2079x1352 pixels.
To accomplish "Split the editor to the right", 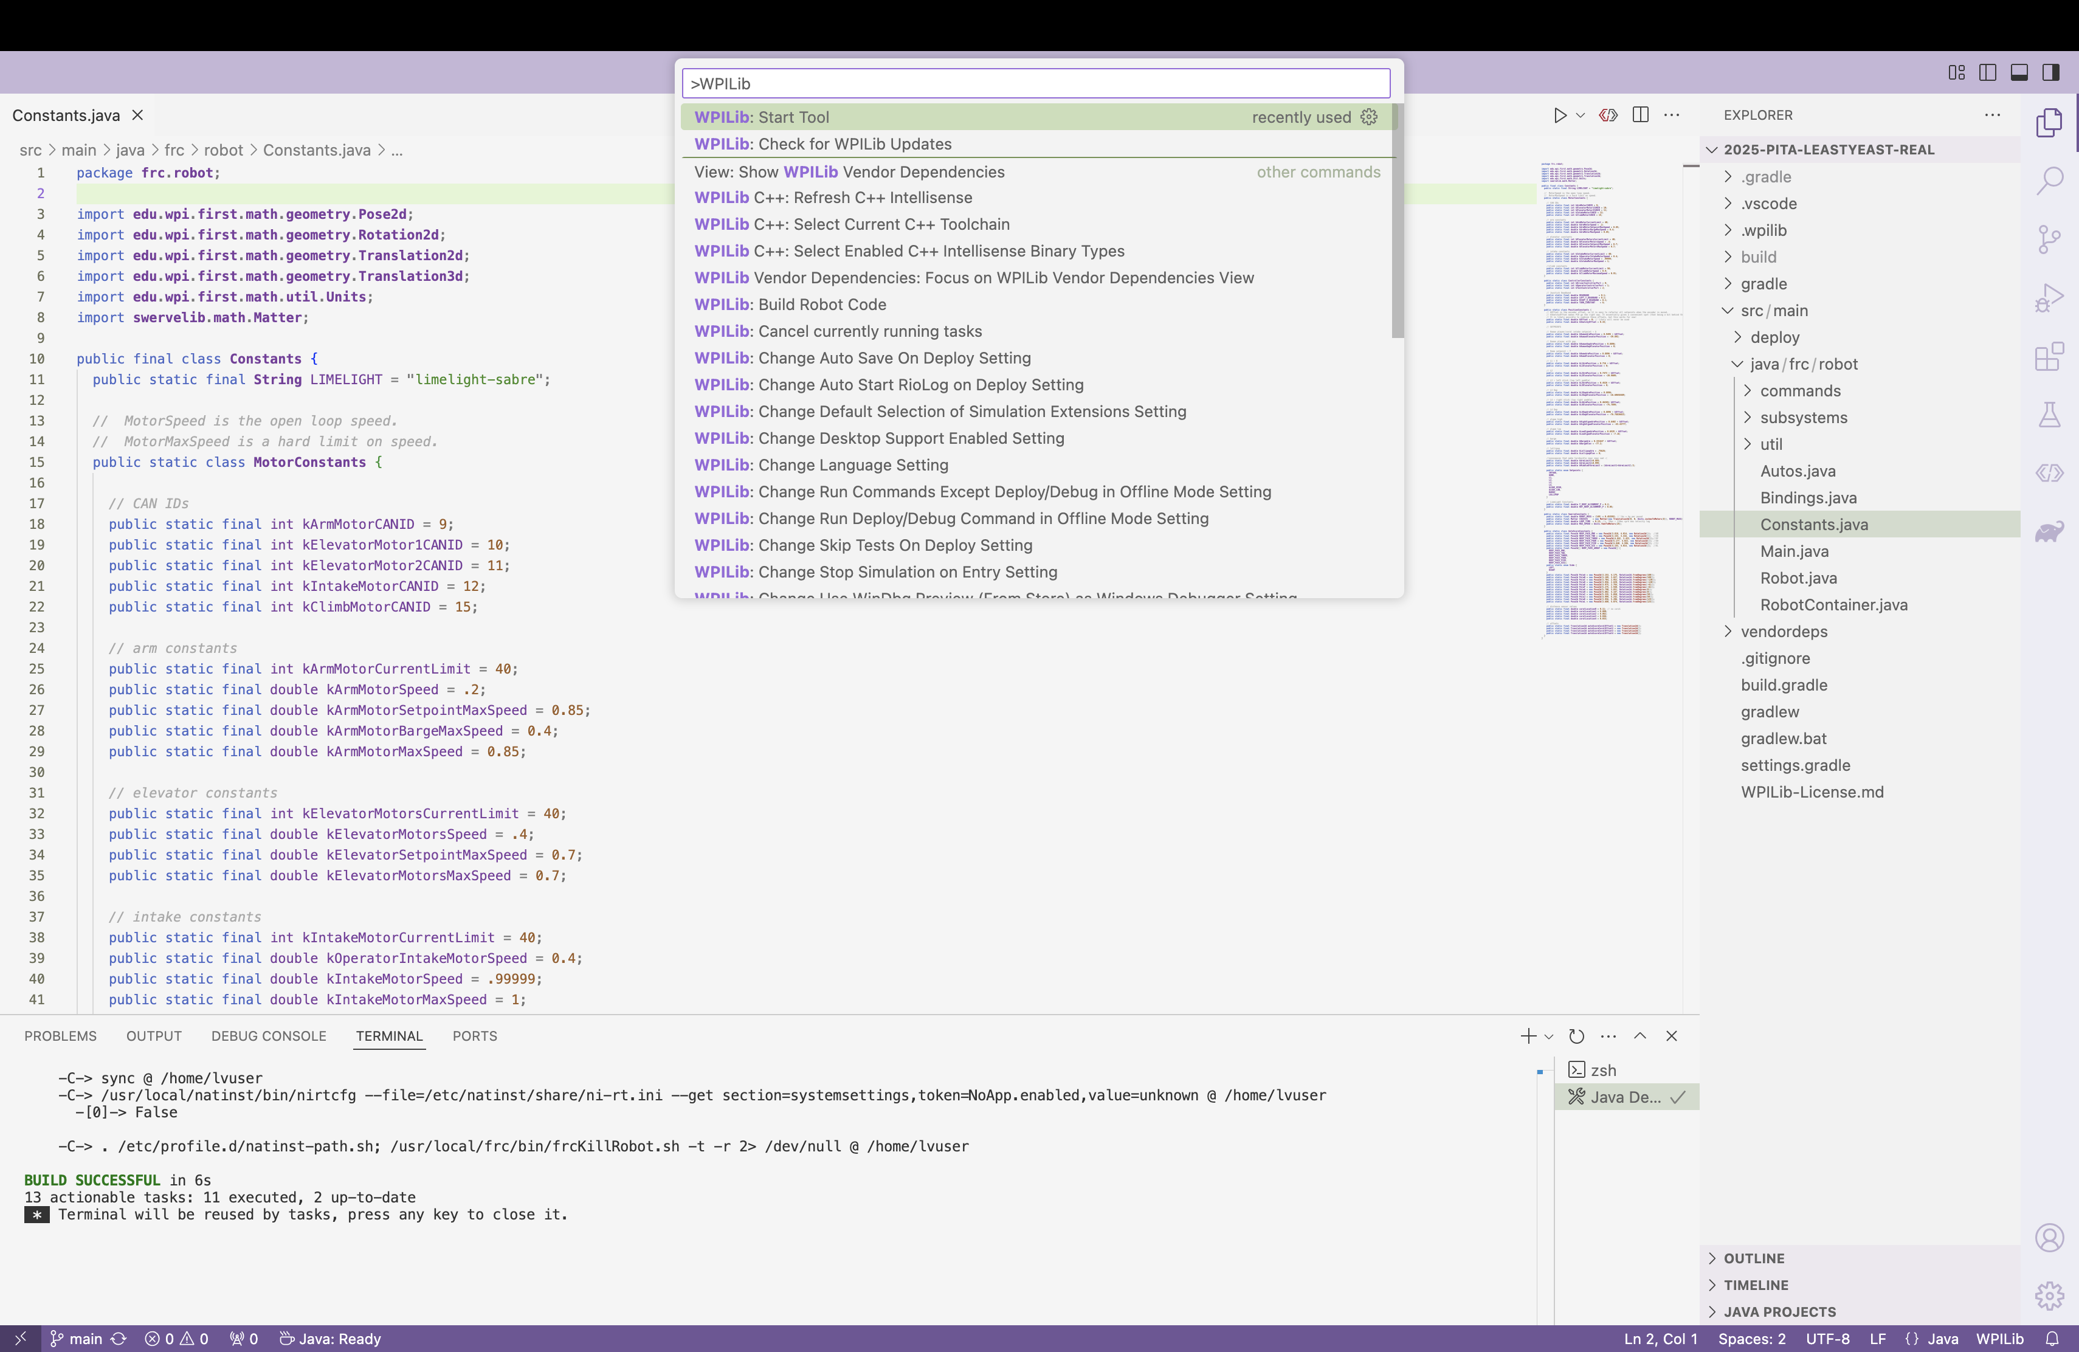I will click(x=1641, y=116).
